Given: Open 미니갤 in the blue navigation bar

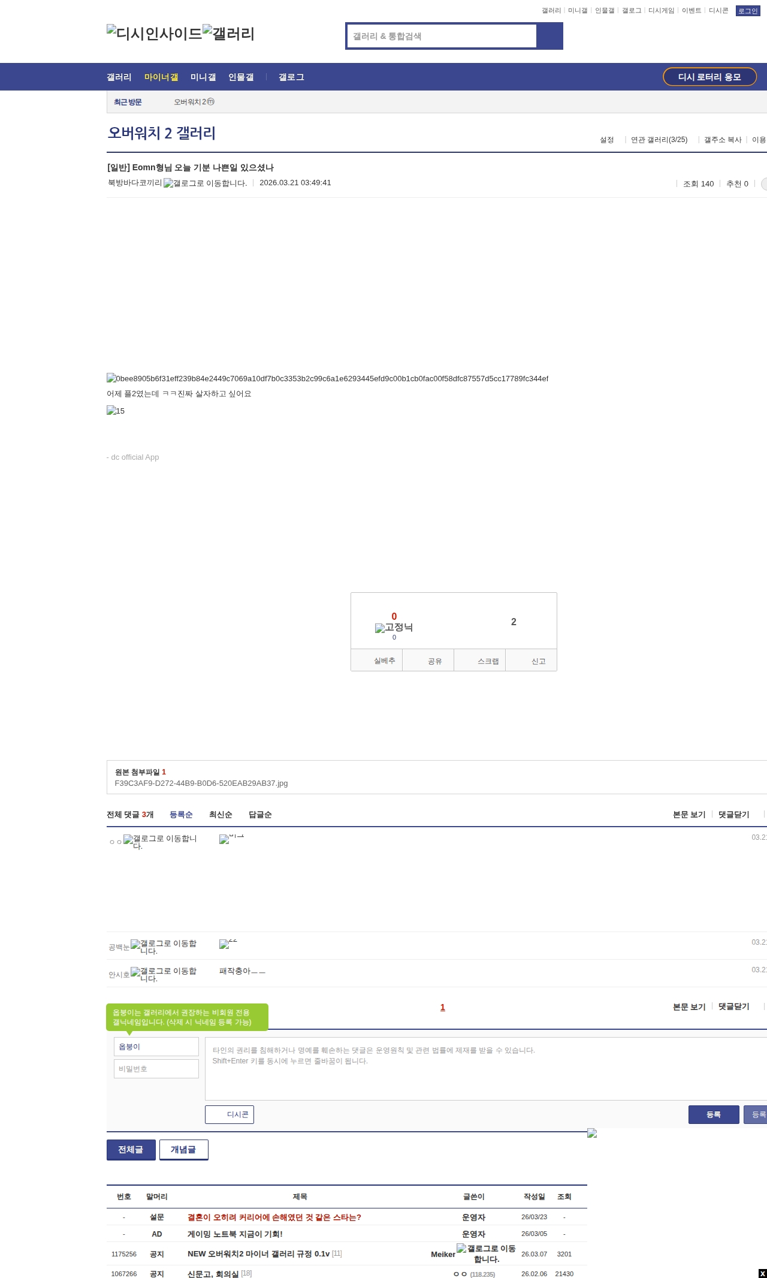Looking at the screenshot, I should 203,77.
